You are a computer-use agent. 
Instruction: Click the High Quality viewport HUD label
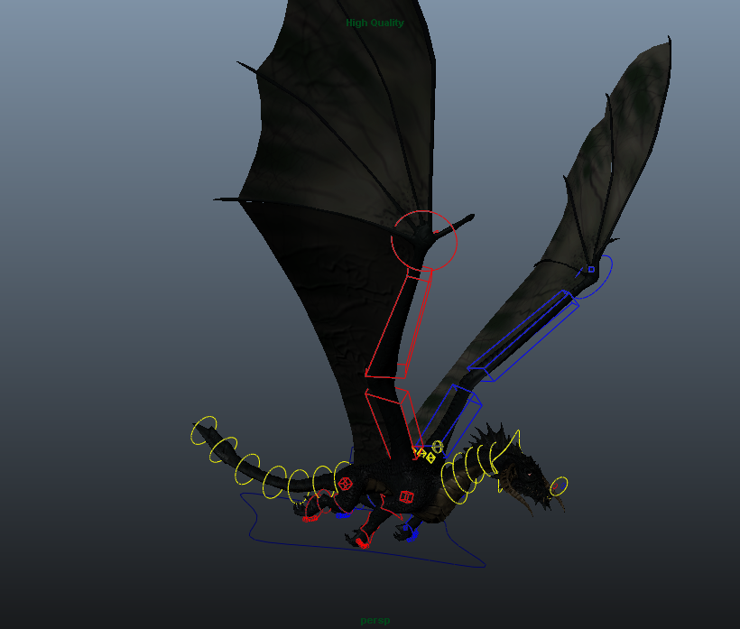[x=375, y=23]
